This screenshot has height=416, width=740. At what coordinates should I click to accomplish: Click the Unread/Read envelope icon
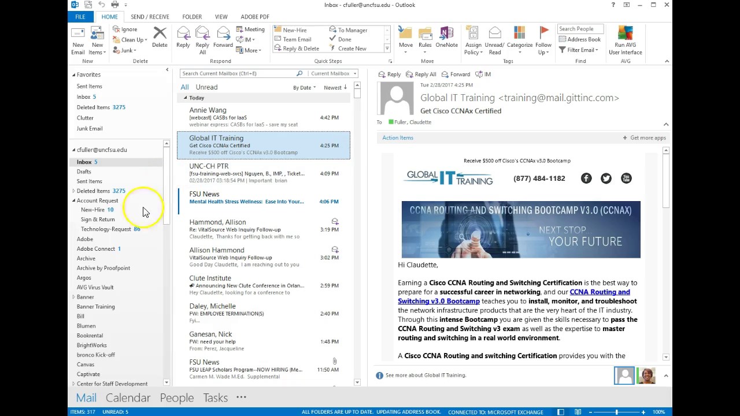click(x=495, y=34)
